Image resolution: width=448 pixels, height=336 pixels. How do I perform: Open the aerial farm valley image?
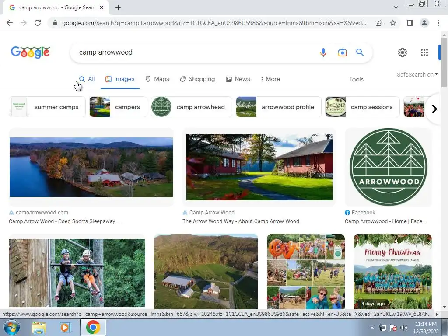point(206,271)
